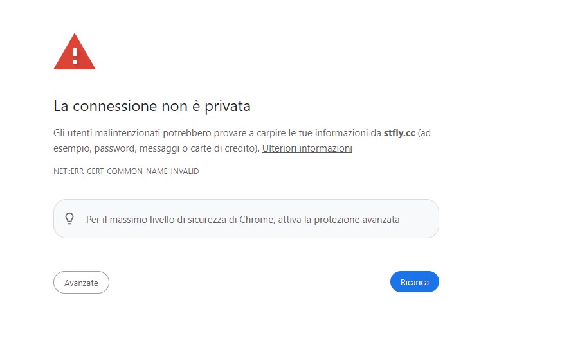The height and width of the screenshot is (343, 562).
Task: Click the white exclamation mark inside the triangle
Action: tap(75, 54)
